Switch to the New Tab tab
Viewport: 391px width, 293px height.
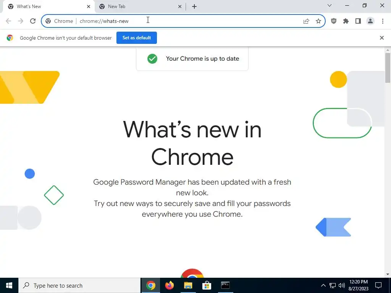(141, 6)
